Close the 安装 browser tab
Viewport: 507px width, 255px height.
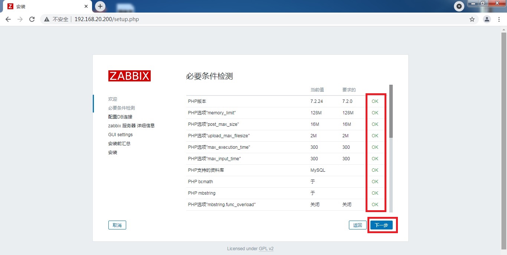tap(86, 7)
